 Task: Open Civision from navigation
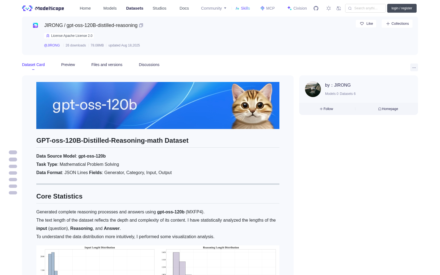[x=297, y=8]
